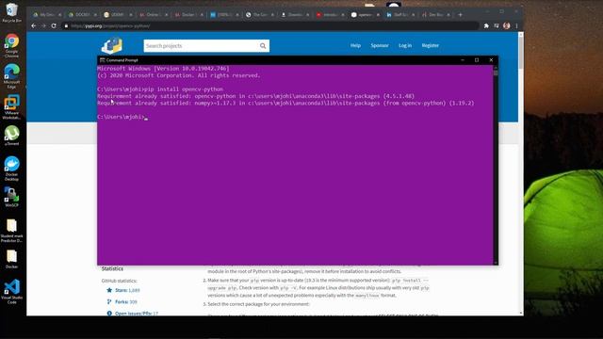Click the Chrome address bar URL

tap(111, 25)
